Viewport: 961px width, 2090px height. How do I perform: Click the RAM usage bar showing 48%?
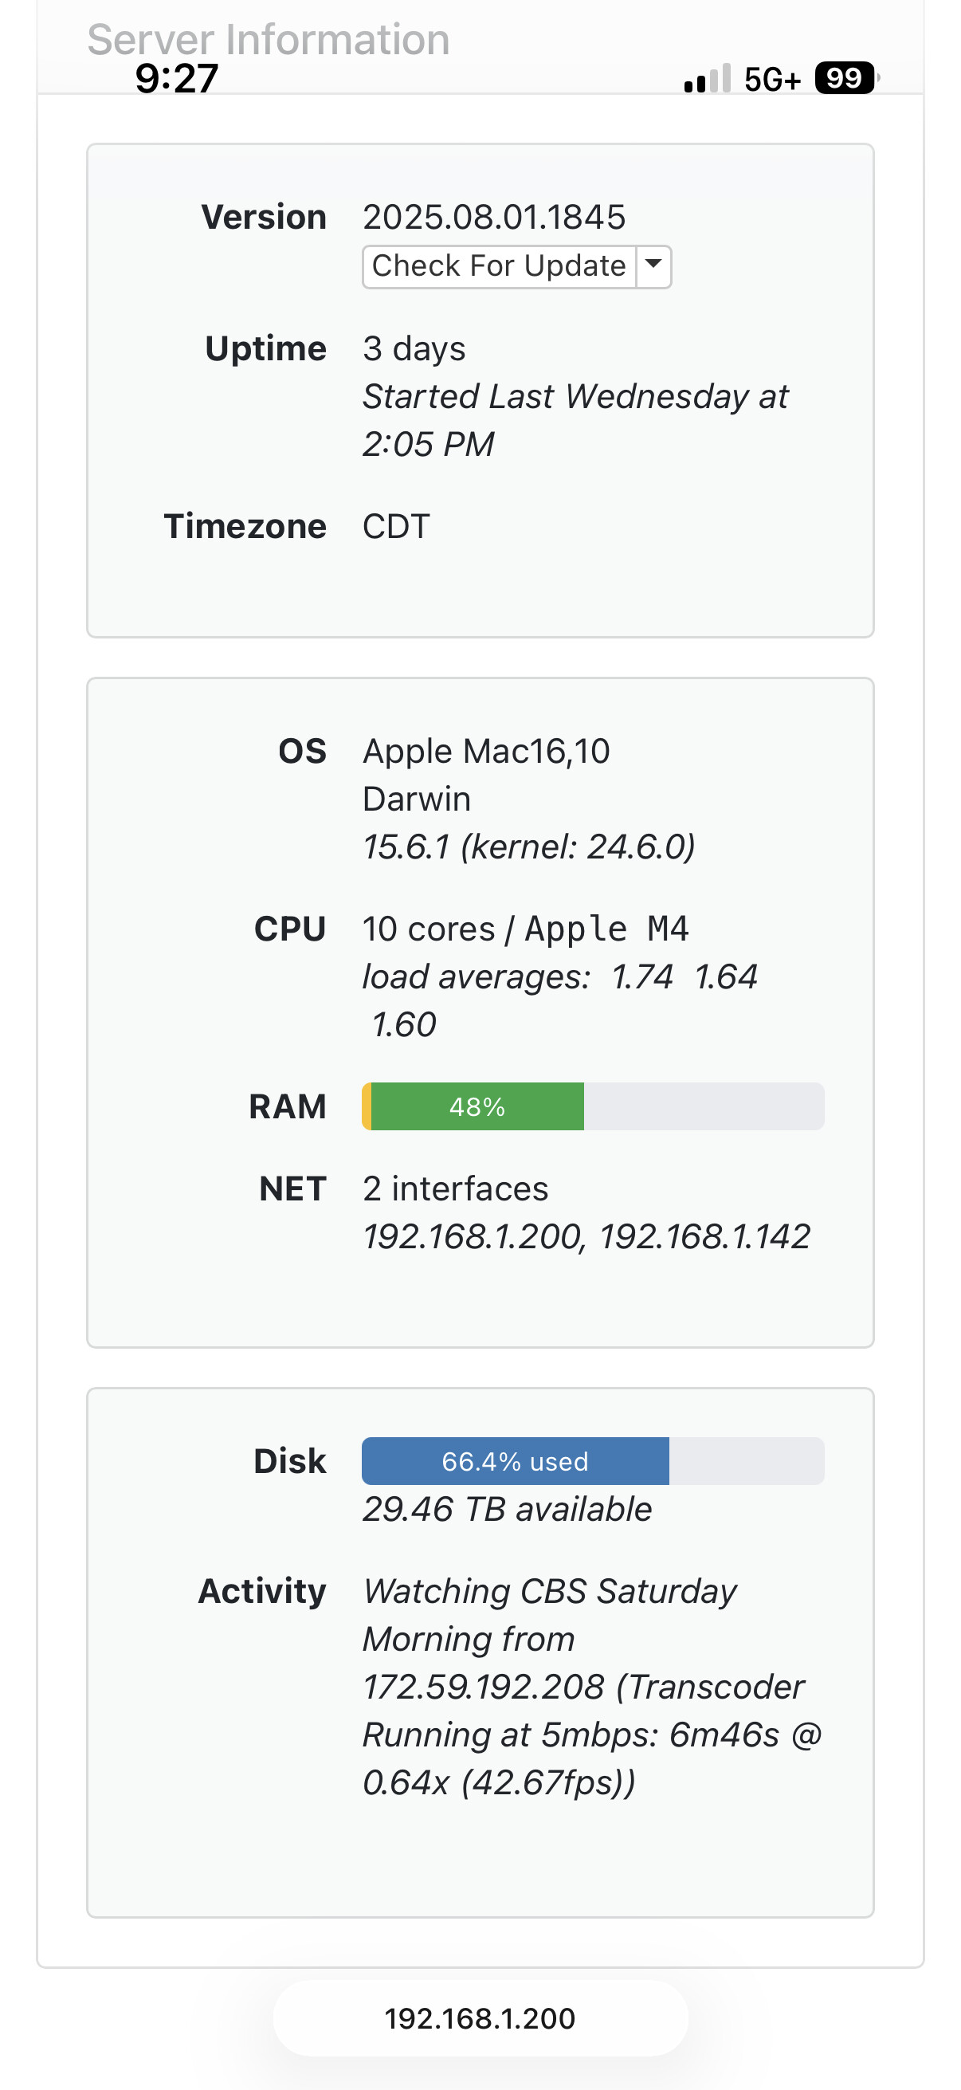point(593,1106)
